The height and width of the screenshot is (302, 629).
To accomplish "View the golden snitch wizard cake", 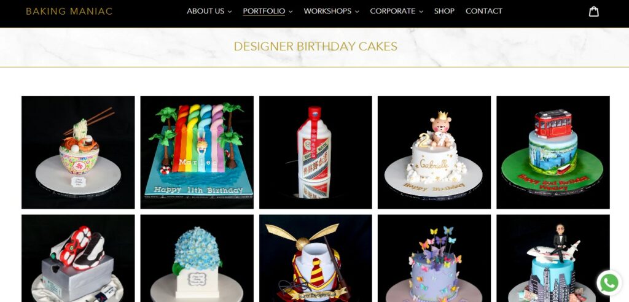I will click(x=315, y=258).
